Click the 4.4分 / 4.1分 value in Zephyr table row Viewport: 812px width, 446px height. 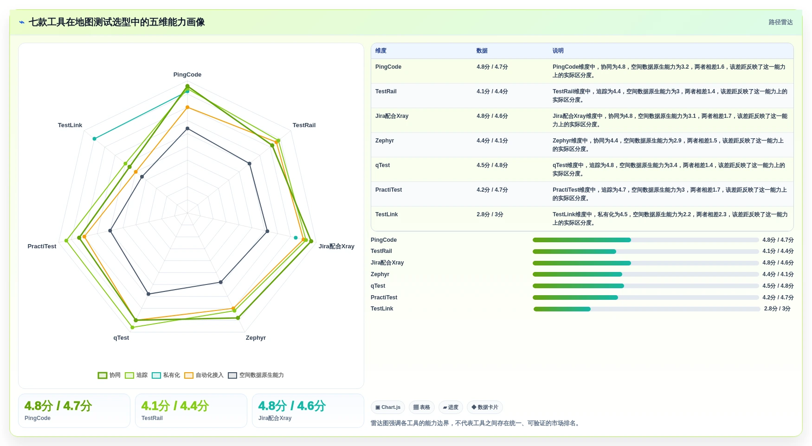492,141
